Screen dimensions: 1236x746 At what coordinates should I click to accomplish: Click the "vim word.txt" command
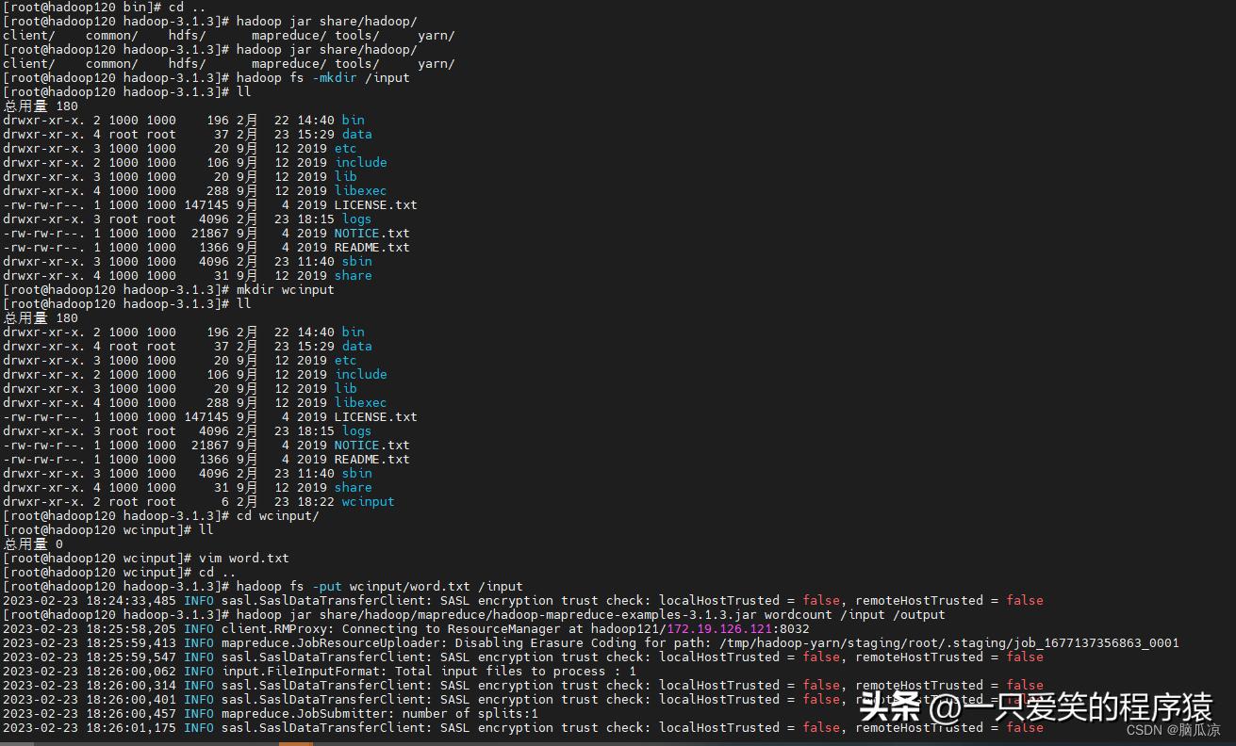pyautogui.click(x=244, y=558)
